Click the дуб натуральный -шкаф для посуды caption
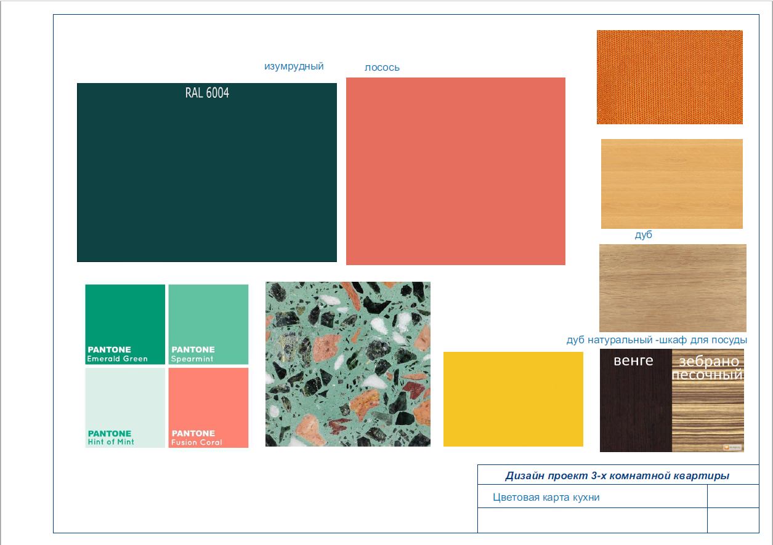The height and width of the screenshot is (545, 773). [x=657, y=340]
